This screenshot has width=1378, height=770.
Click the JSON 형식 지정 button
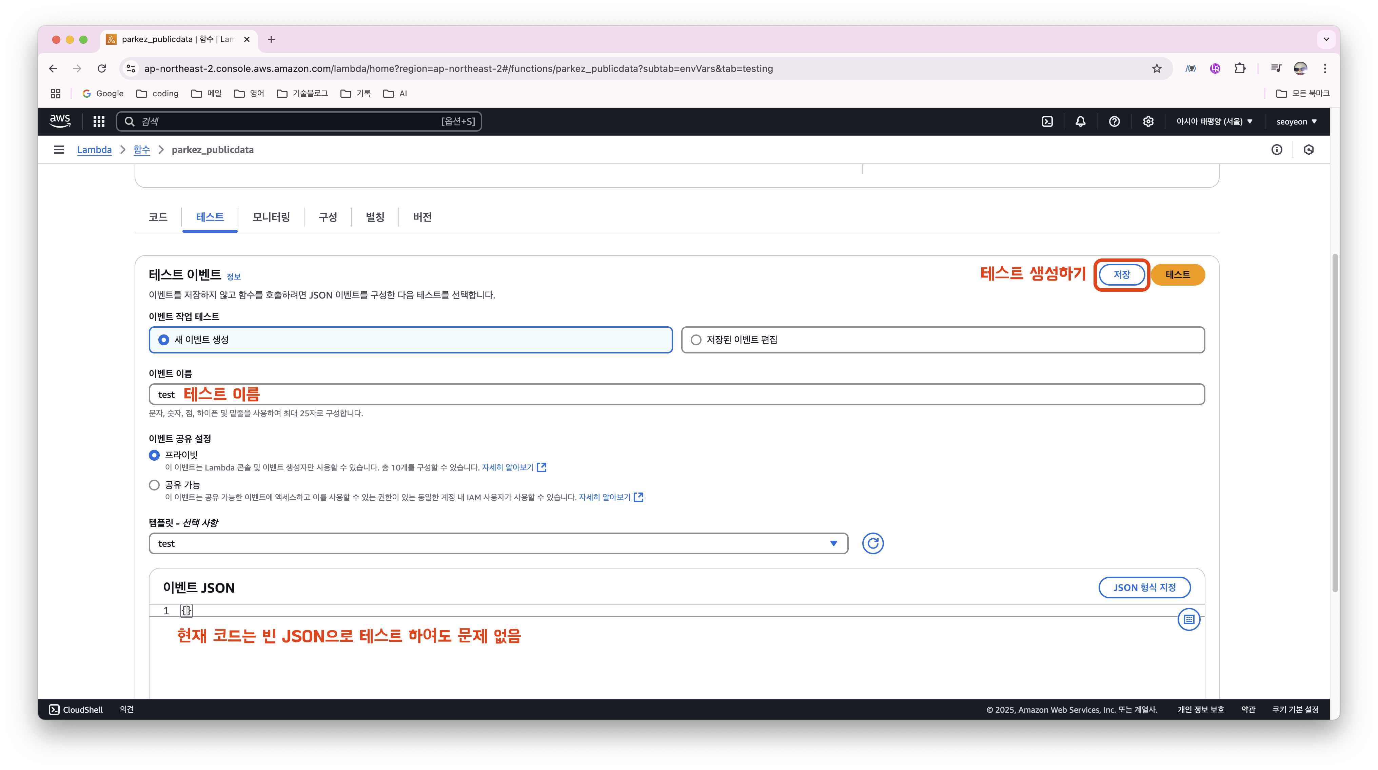[x=1144, y=587]
